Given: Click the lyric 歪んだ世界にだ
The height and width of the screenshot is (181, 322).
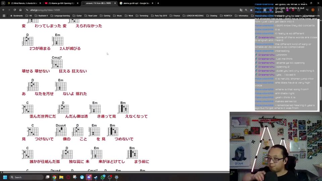Looking at the screenshot, I should point(43,116).
